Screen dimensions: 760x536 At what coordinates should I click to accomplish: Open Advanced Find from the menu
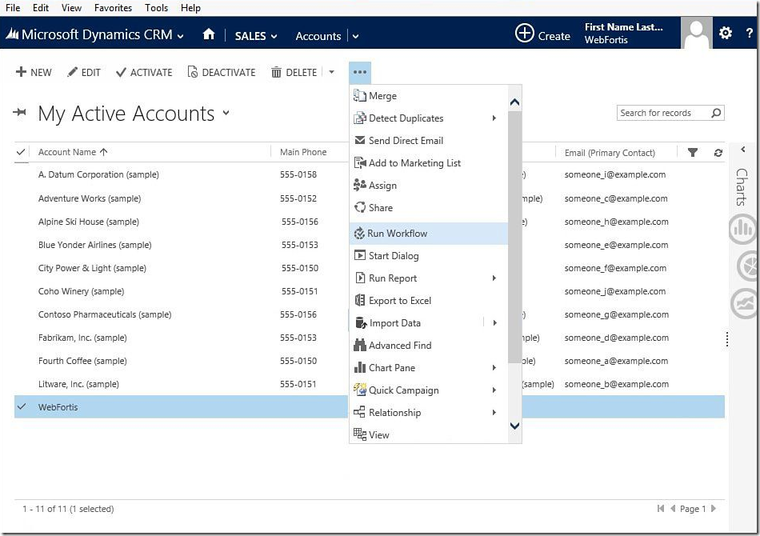429,345
